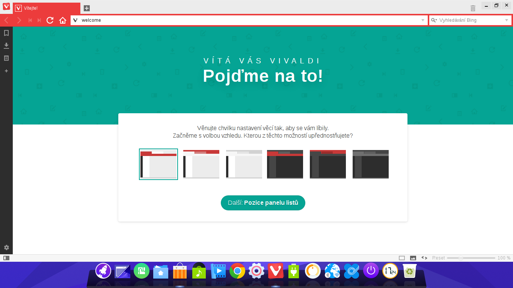Open the trash in dock
Screen dimensions: 513x288
410,271
